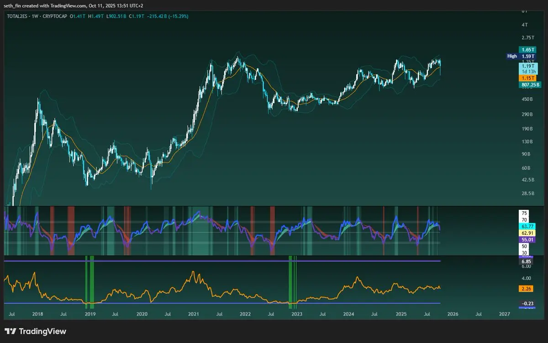Click the High marker tag

pos(512,56)
